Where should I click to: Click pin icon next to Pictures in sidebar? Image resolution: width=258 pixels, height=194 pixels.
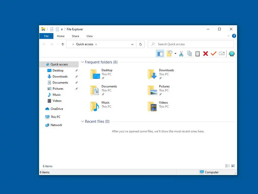pos(77,89)
